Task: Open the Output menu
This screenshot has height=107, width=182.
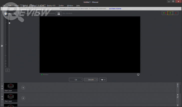Action: (x=33, y=5)
